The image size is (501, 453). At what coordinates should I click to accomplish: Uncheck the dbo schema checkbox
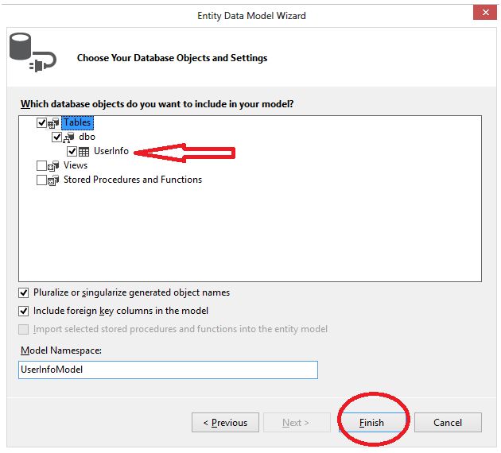click(x=57, y=137)
